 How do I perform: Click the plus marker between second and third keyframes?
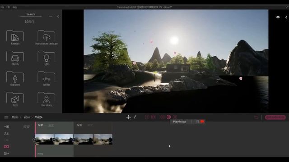(74, 140)
